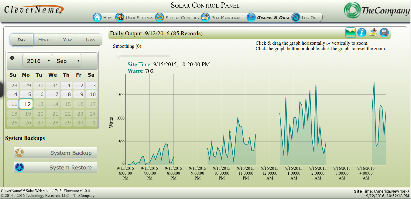The width and height of the screenshot is (411, 199).
Task: Select day 5 in the calendar
Action: point(26,94)
